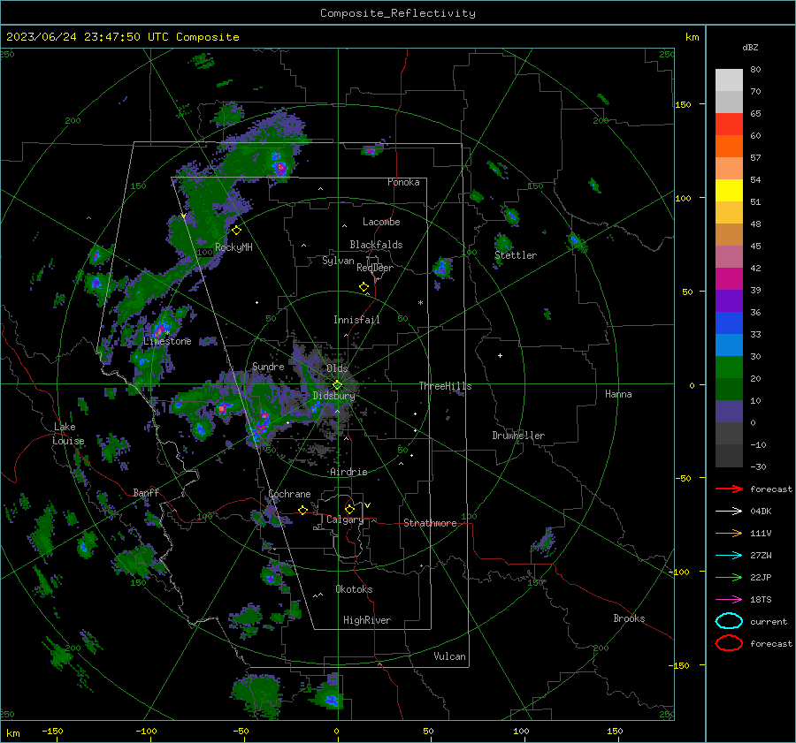Screen dimensions: 796x743
Task: Click the magenta 18TS arrow icon
Action: (729, 600)
